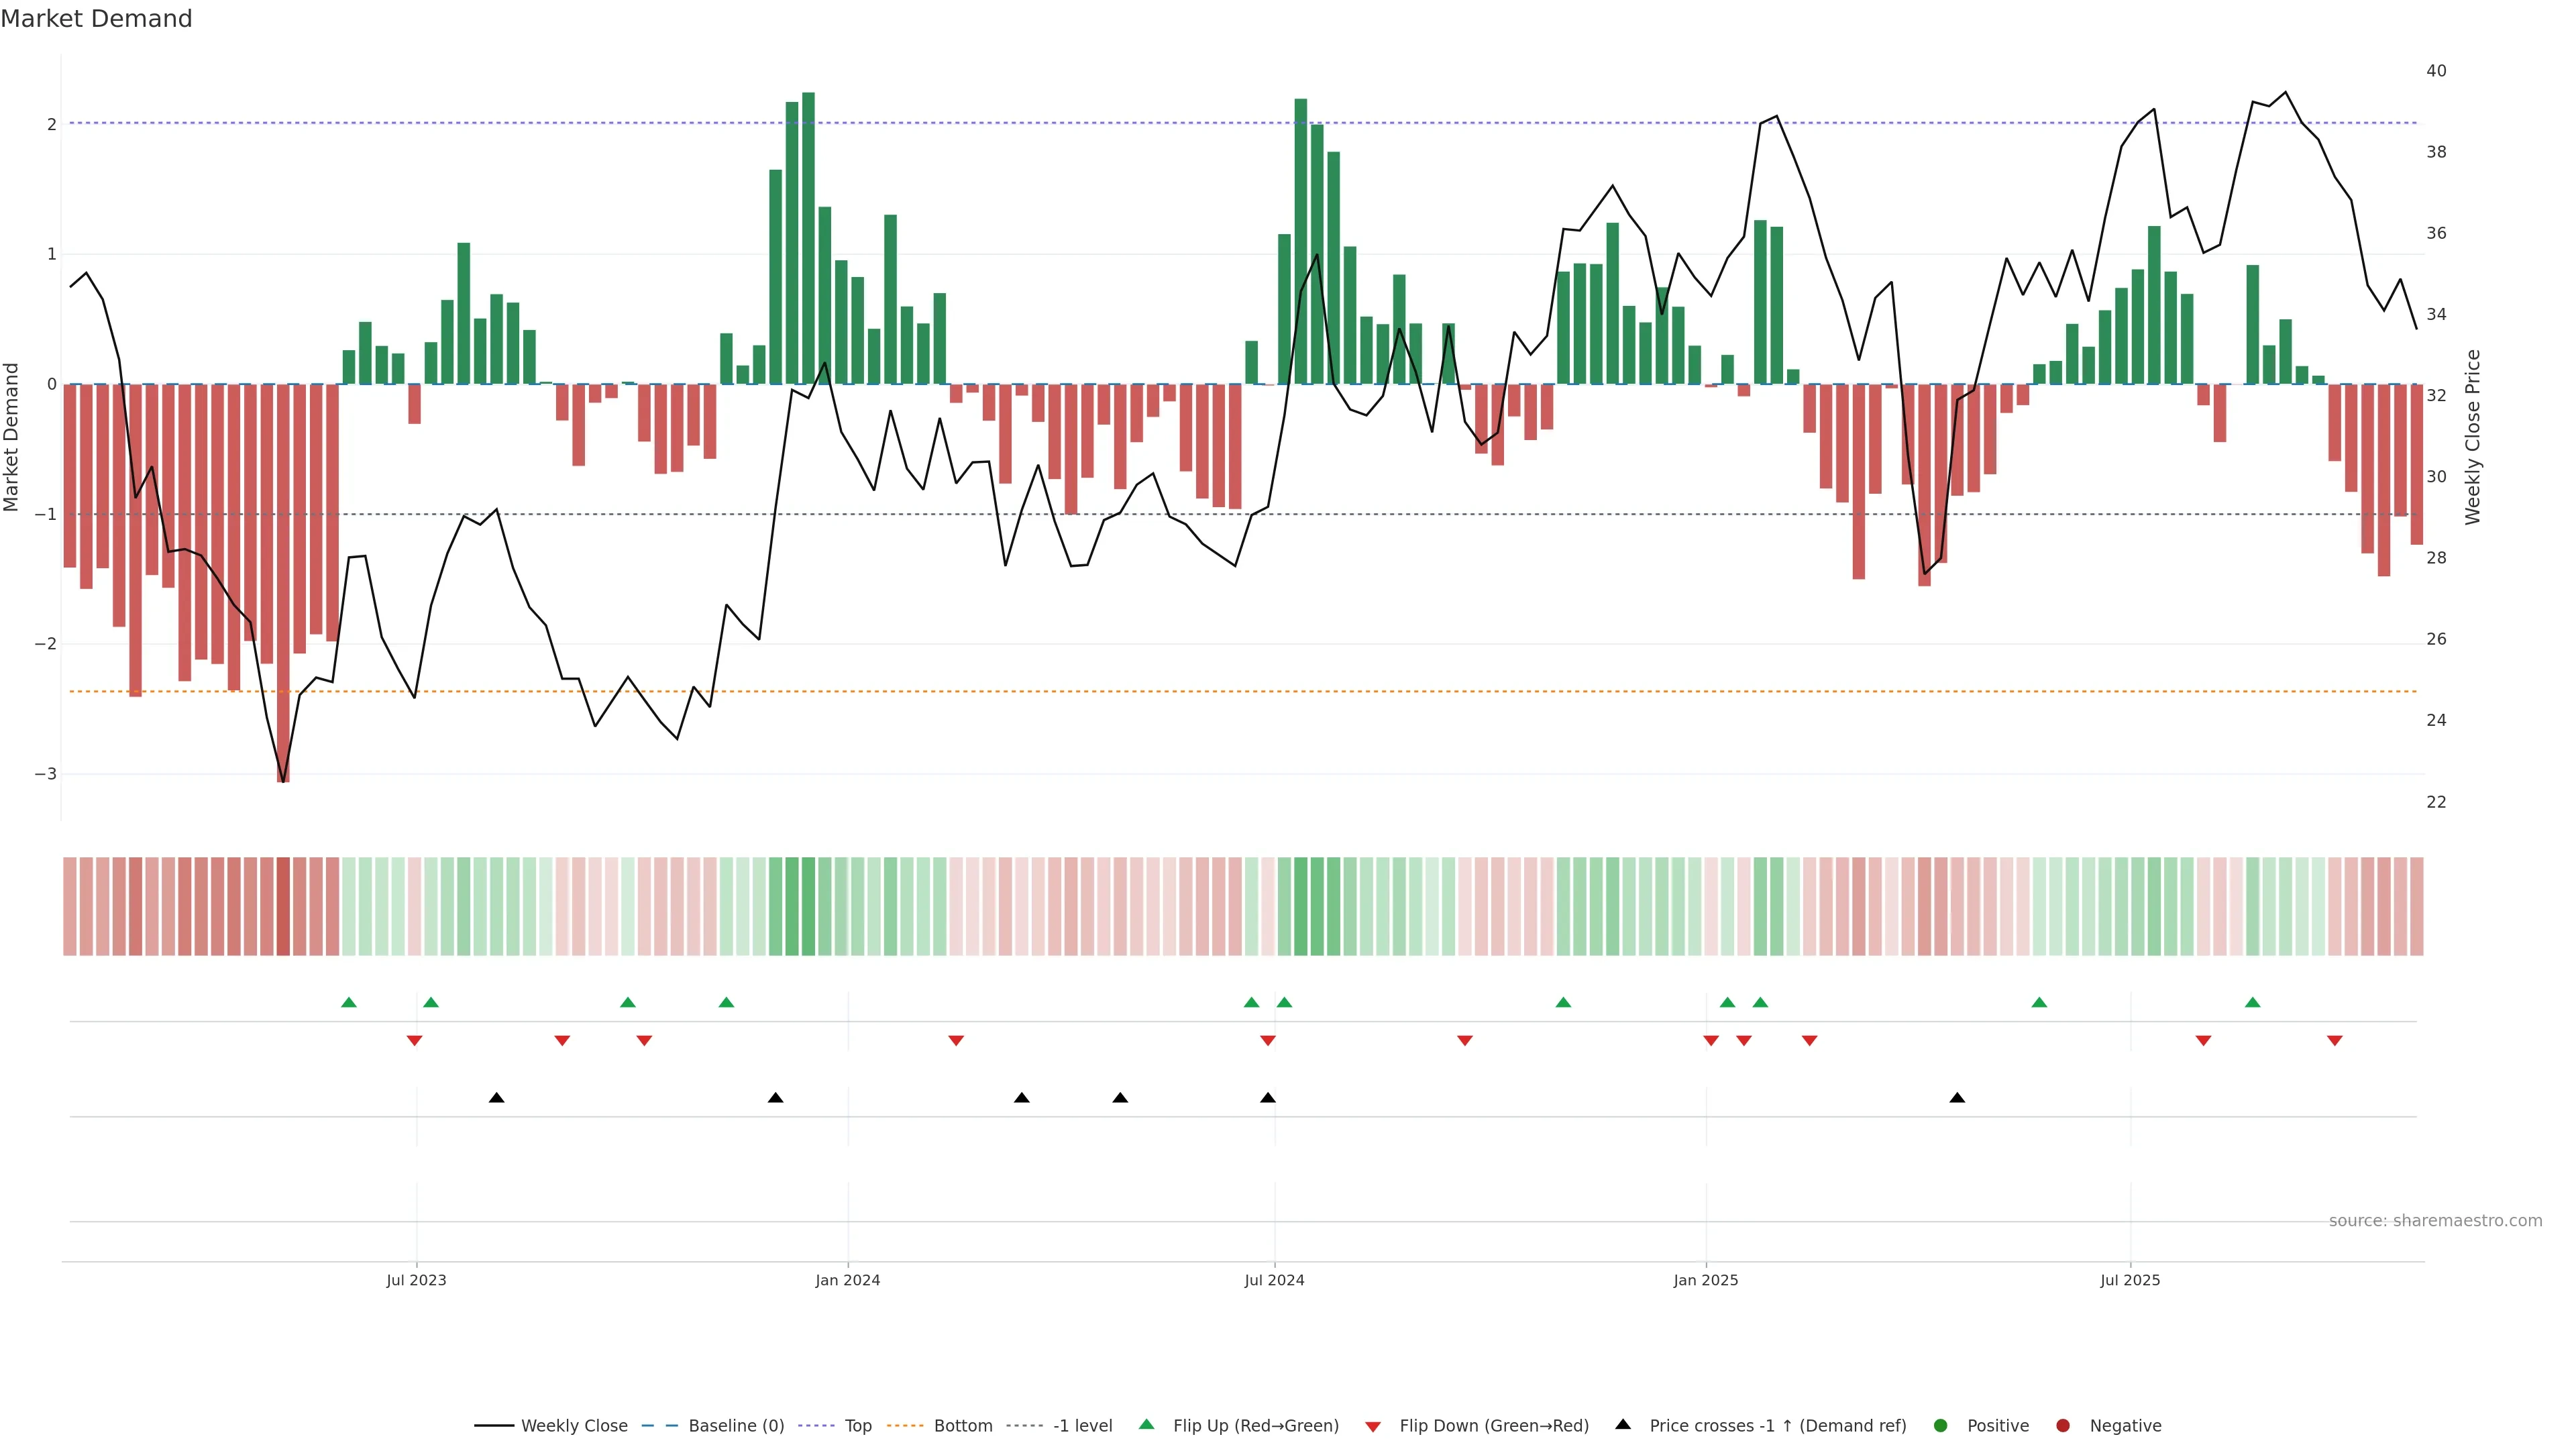Click the dotted purple Top legend marker
Screen dimensions: 2576x1449
[x=817, y=1425]
